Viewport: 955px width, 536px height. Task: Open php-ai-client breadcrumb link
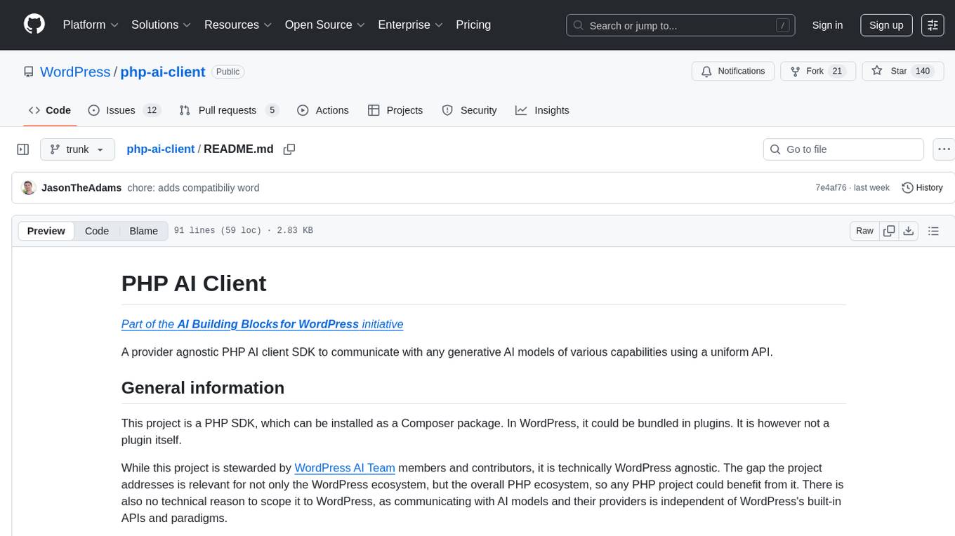tap(161, 149)
